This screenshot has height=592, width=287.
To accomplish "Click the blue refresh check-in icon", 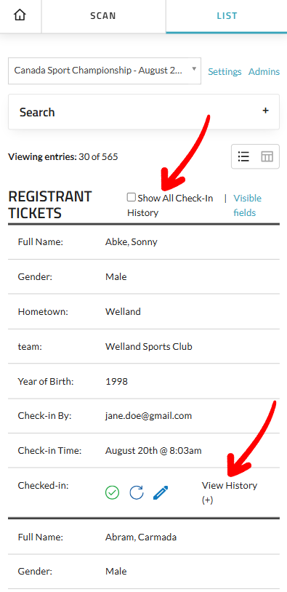I will coord(137,492).
